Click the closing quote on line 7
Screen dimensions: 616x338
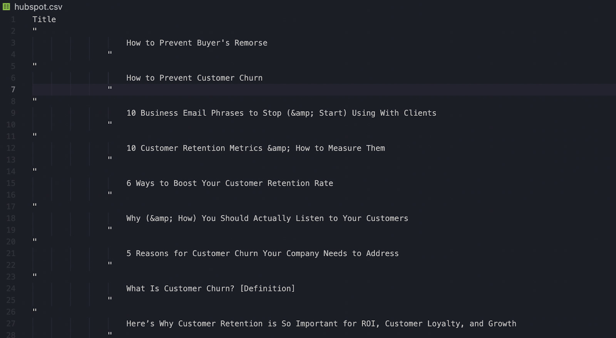(x=110, y=88)
